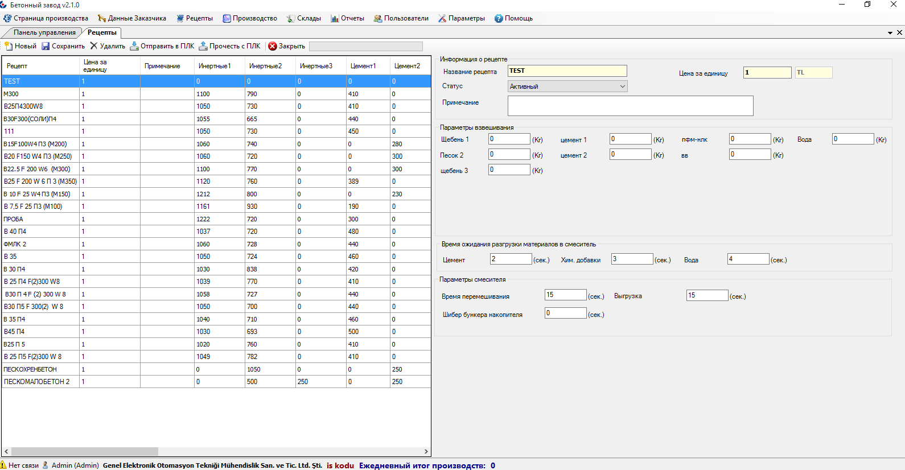The height and width of the screenshot is (470, 905).
Task: Open the Отчеты reports menu
Action: click(x=347, y=18)
